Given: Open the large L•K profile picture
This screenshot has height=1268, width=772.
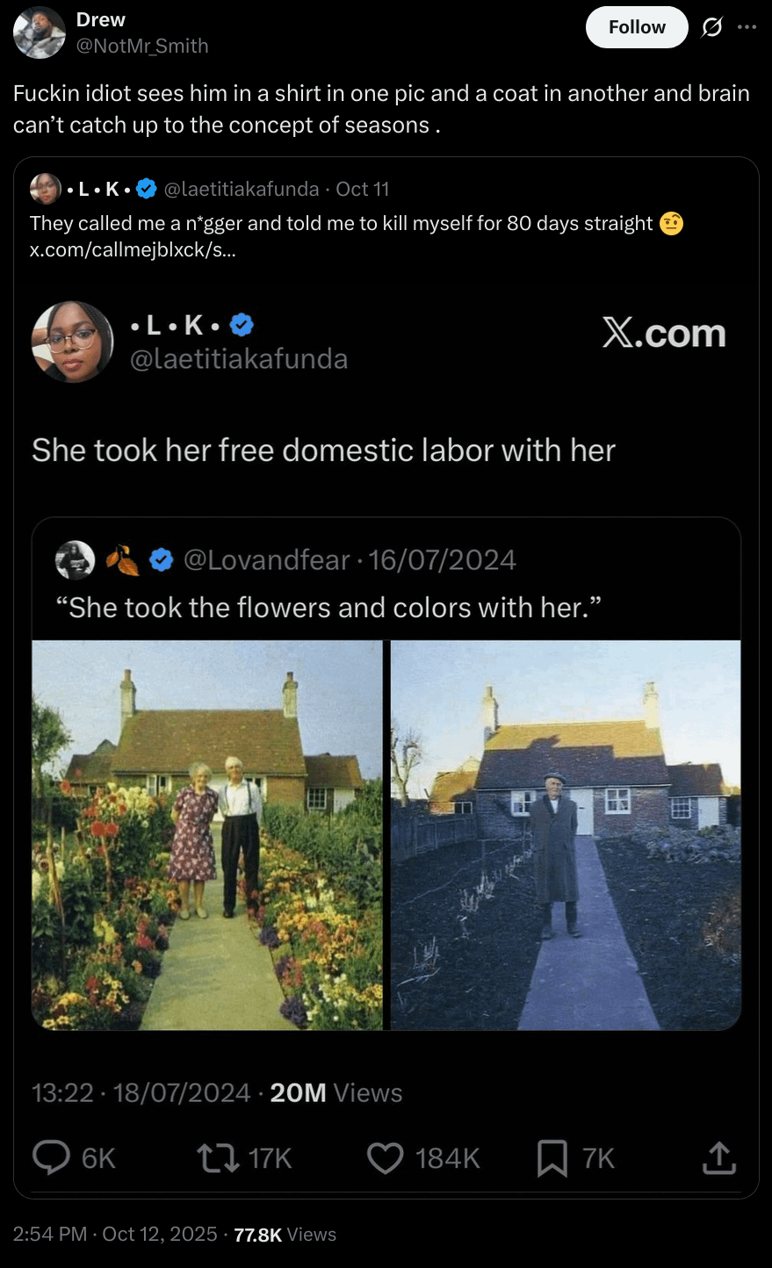Looking at the screenshot, I should tap(73, 342).
